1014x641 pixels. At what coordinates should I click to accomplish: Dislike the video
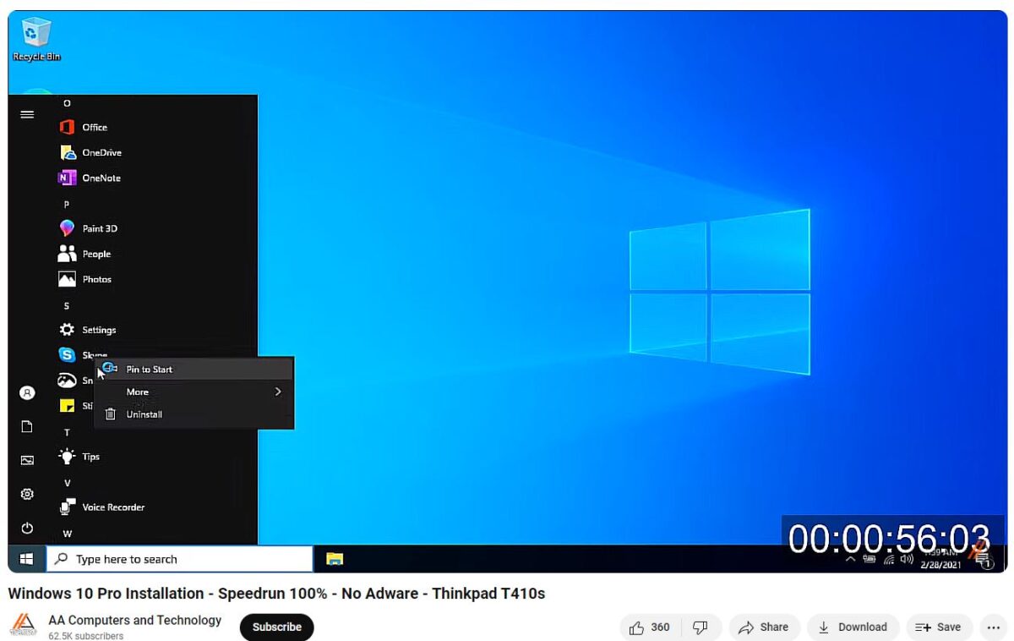pos(700,627)
